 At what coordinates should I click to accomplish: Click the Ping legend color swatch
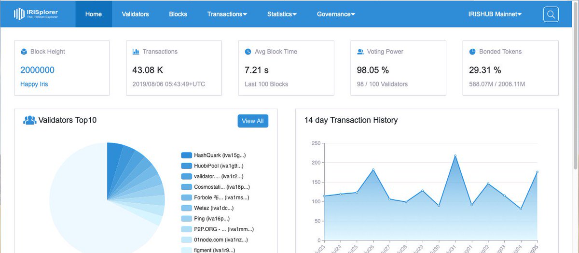[187, 219]
